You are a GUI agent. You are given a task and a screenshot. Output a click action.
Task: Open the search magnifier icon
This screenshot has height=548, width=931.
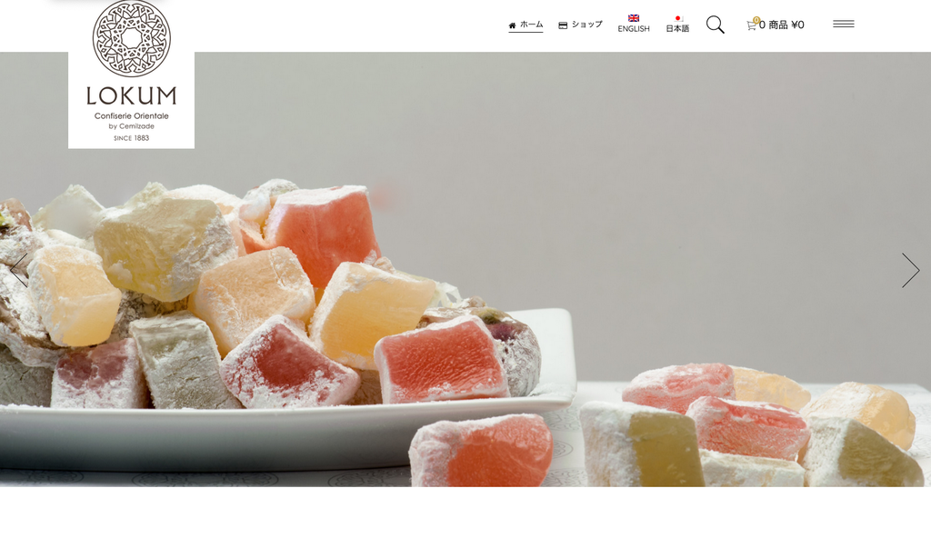click(715, 25)
